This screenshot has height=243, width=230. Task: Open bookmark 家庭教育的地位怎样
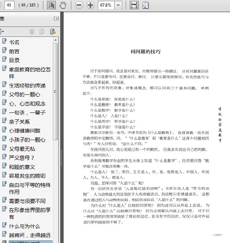click(30, 73)
